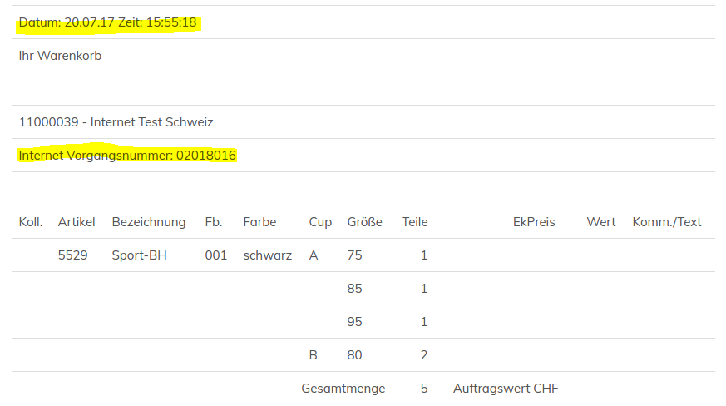Select the 'Bezeichnung' column header

149,222
